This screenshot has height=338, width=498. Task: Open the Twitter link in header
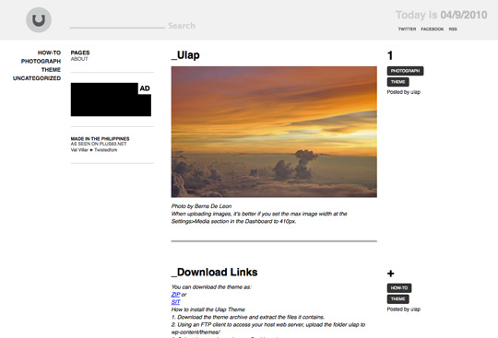(407, 29)
